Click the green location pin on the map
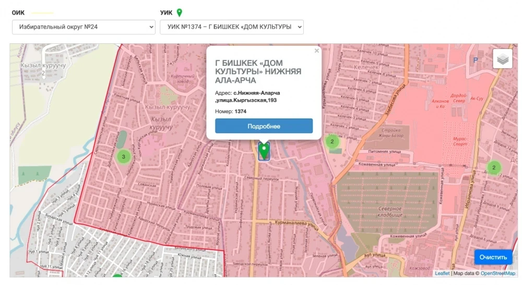 coord(264,151)
